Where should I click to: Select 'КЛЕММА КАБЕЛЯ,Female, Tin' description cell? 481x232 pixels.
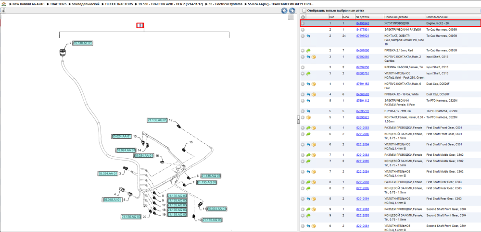(x=404, y=67)
